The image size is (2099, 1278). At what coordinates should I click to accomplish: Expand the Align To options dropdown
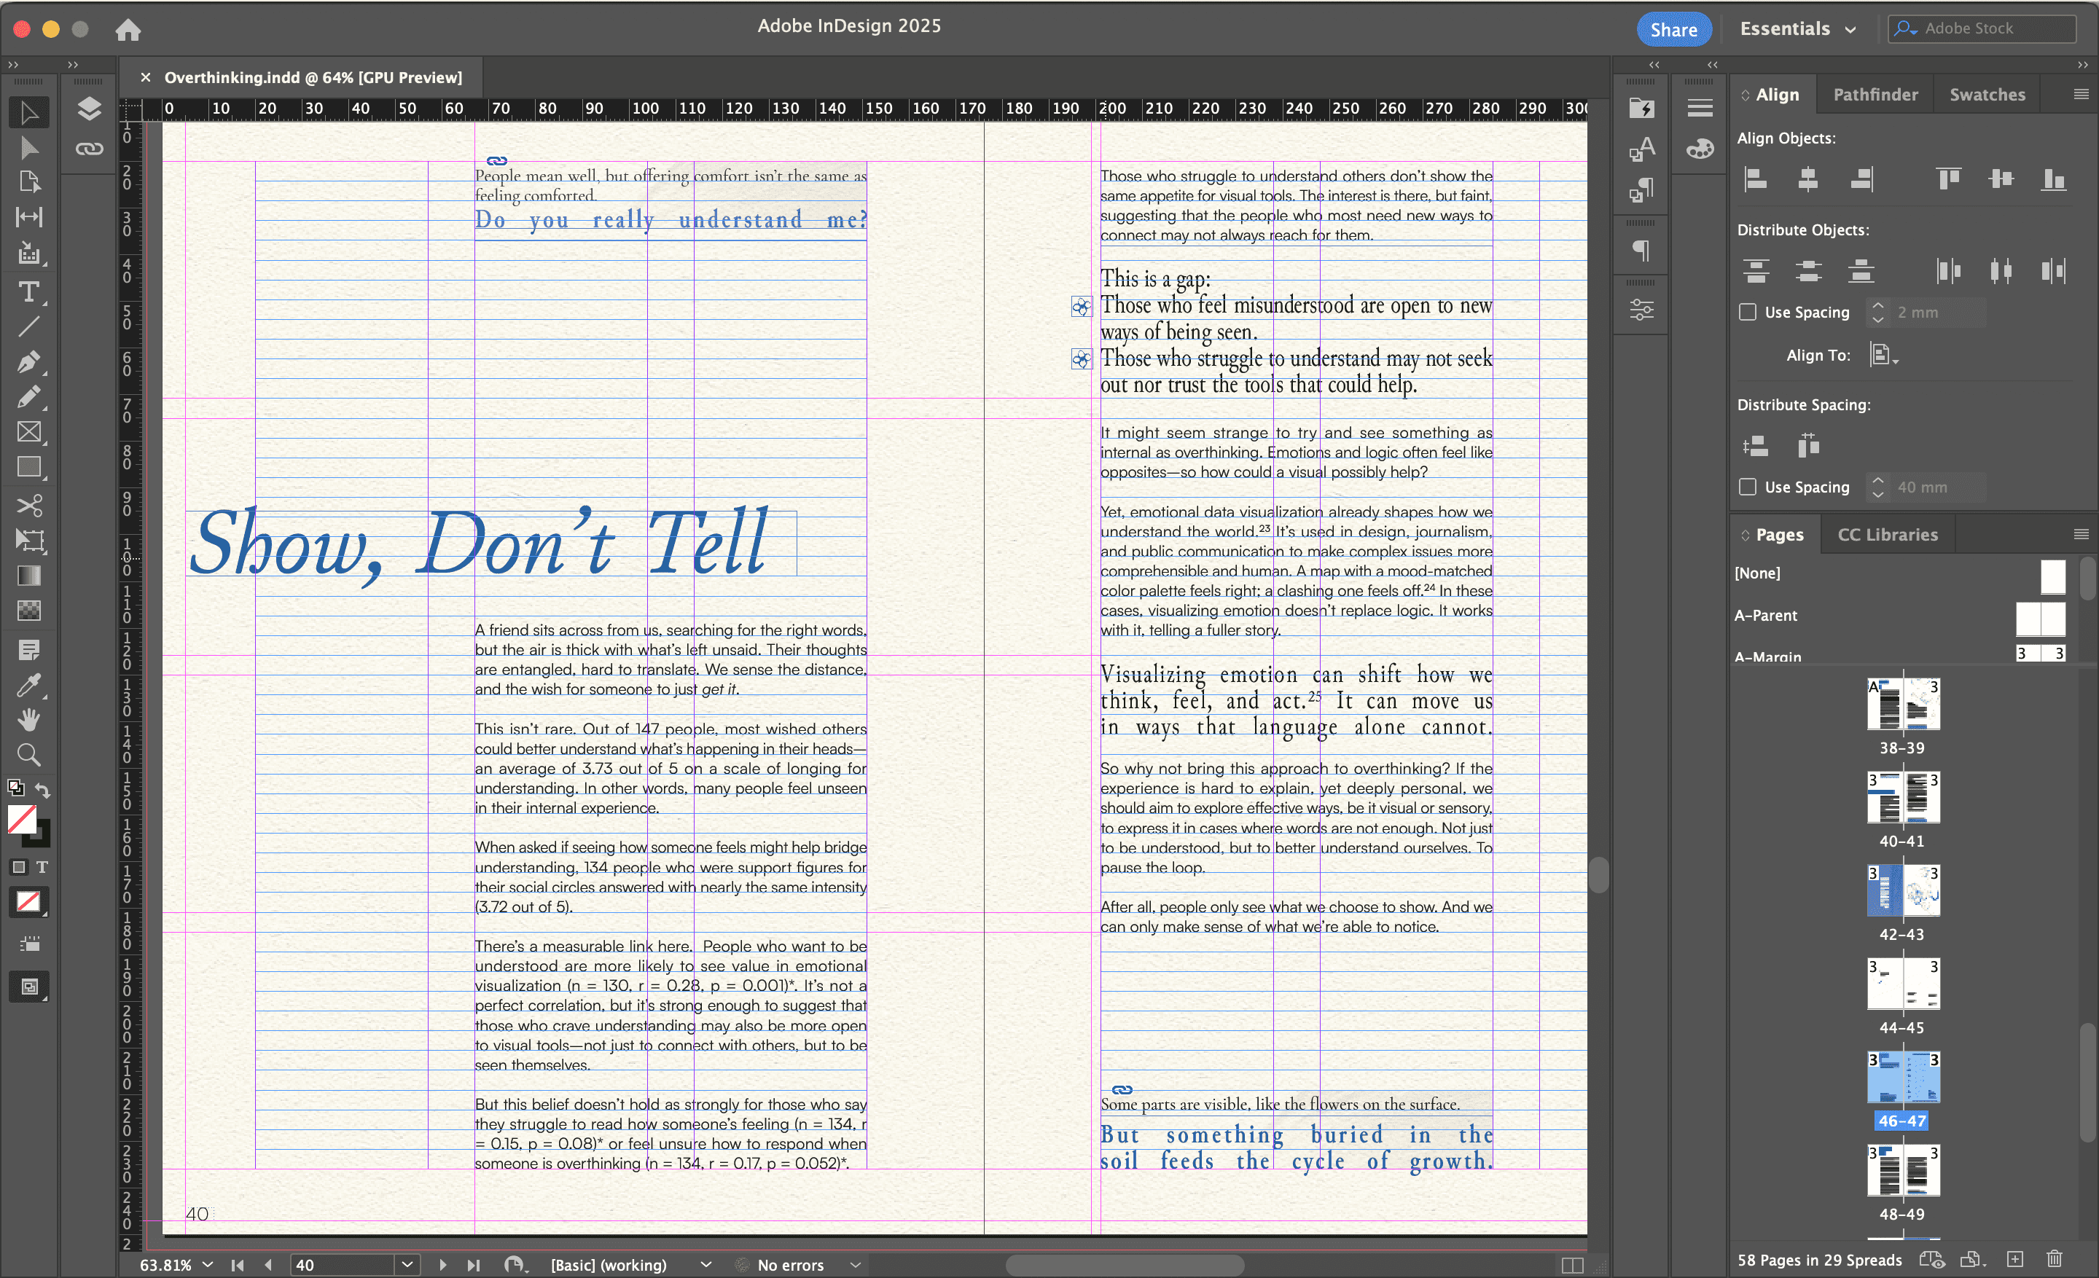coord(1883,355)
